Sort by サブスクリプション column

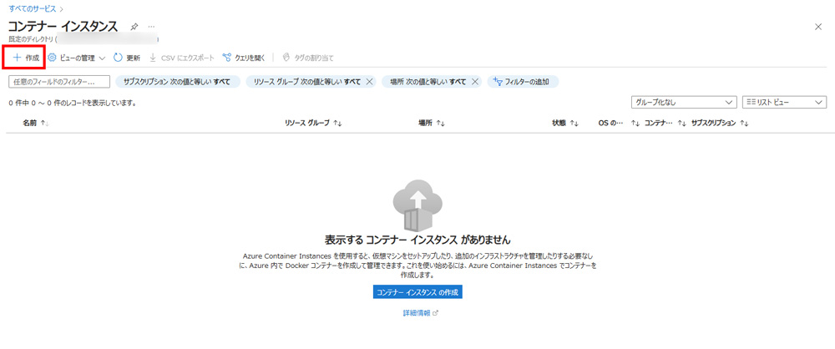(720, 123)
